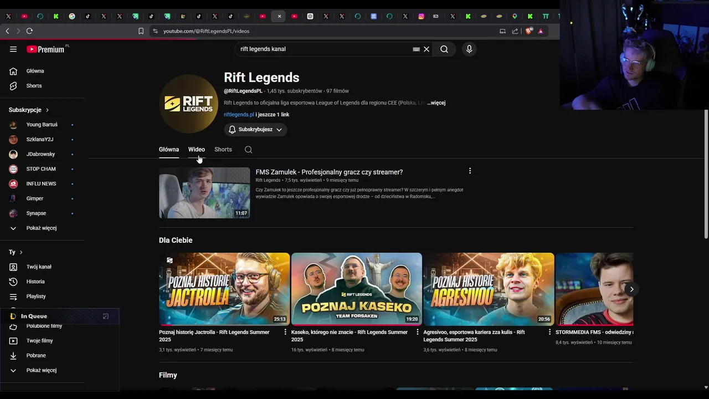Expand Pokaż więcej under subscriptions
This screenshot has height=399, width=709.
click(x=43, y=228)
